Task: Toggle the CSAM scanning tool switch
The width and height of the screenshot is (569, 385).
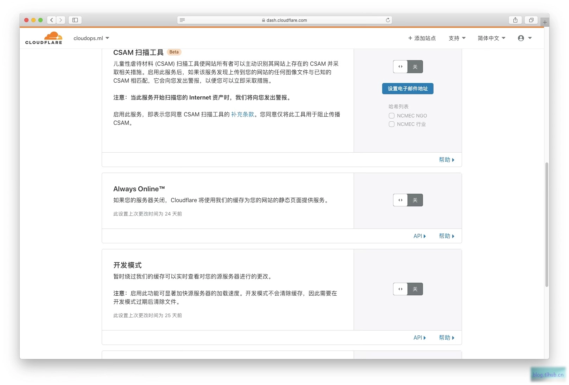Action: [408, 66]
